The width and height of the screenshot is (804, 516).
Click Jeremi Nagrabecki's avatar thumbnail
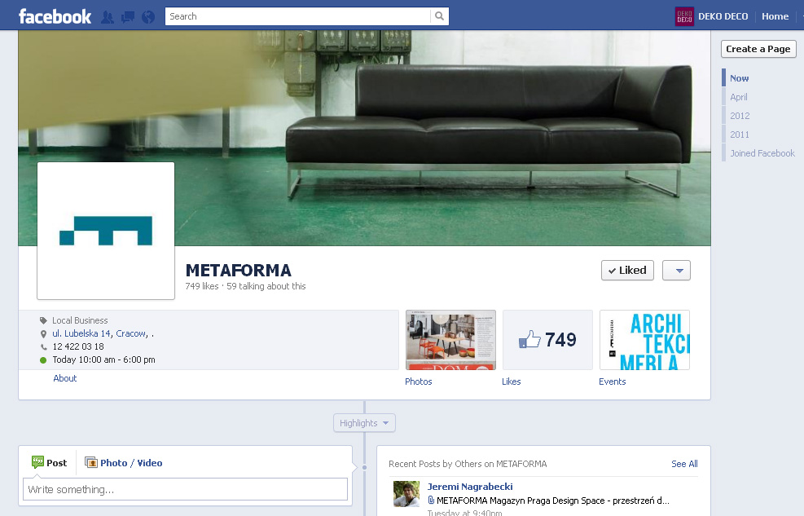tap(406, 494)
